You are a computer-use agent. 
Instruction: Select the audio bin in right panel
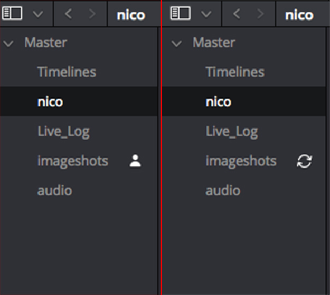223,190
